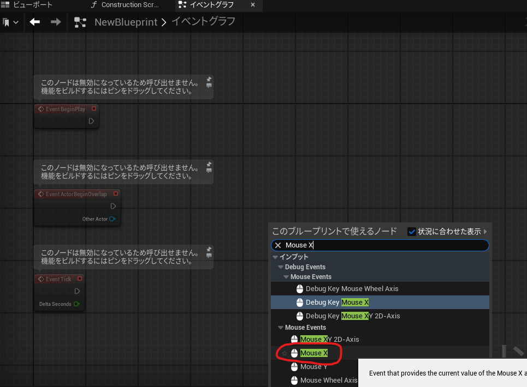Screen dimensions: 527x387
Task: Click the forward navigation arrow in graph toolbar
Action: tap(55, 22)
